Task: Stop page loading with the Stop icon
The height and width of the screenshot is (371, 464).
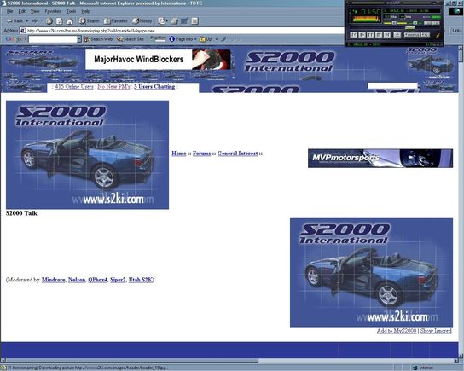Action: coord(49,21)
